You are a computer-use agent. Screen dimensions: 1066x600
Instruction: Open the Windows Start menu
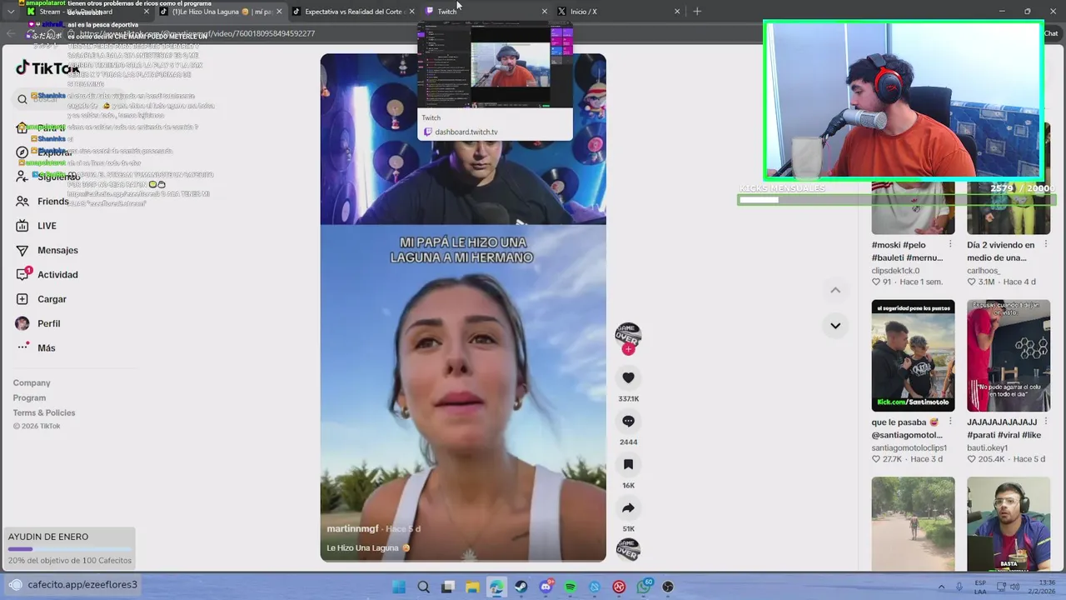pos(399,587)
